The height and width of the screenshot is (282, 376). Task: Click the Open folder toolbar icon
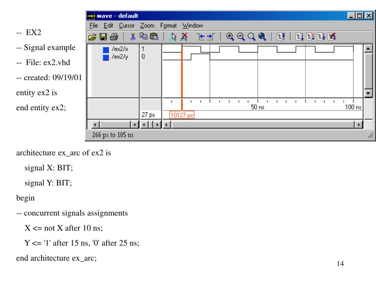pos(92,37)
